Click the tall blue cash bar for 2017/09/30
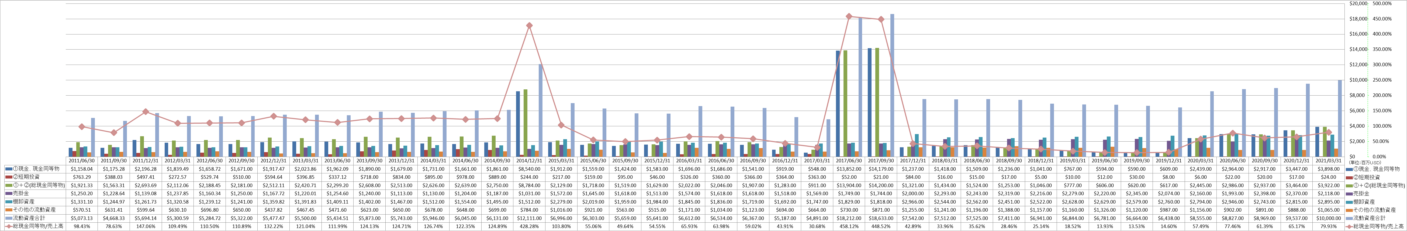 [x=870, y=102]
